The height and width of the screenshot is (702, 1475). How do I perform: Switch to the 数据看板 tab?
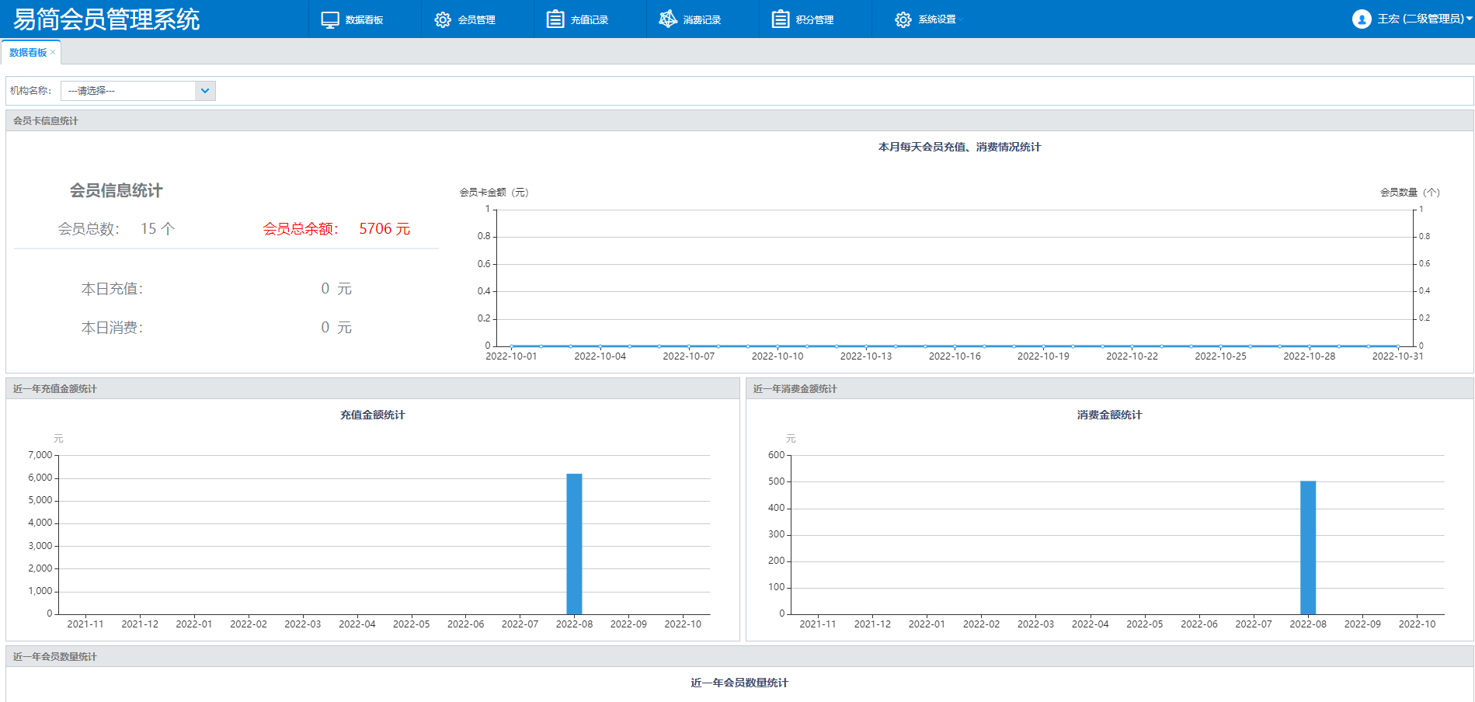28,53
